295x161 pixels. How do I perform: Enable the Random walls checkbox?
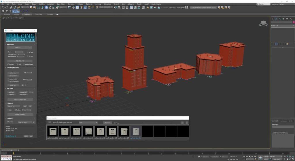pyautogui.click(x=24, y=64)
